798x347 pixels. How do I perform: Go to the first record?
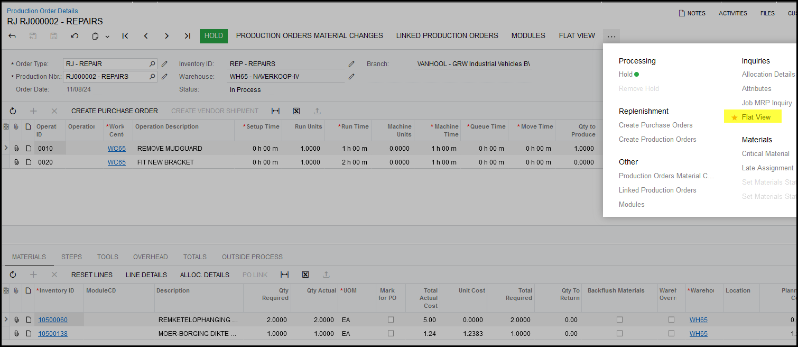point(125,36)
